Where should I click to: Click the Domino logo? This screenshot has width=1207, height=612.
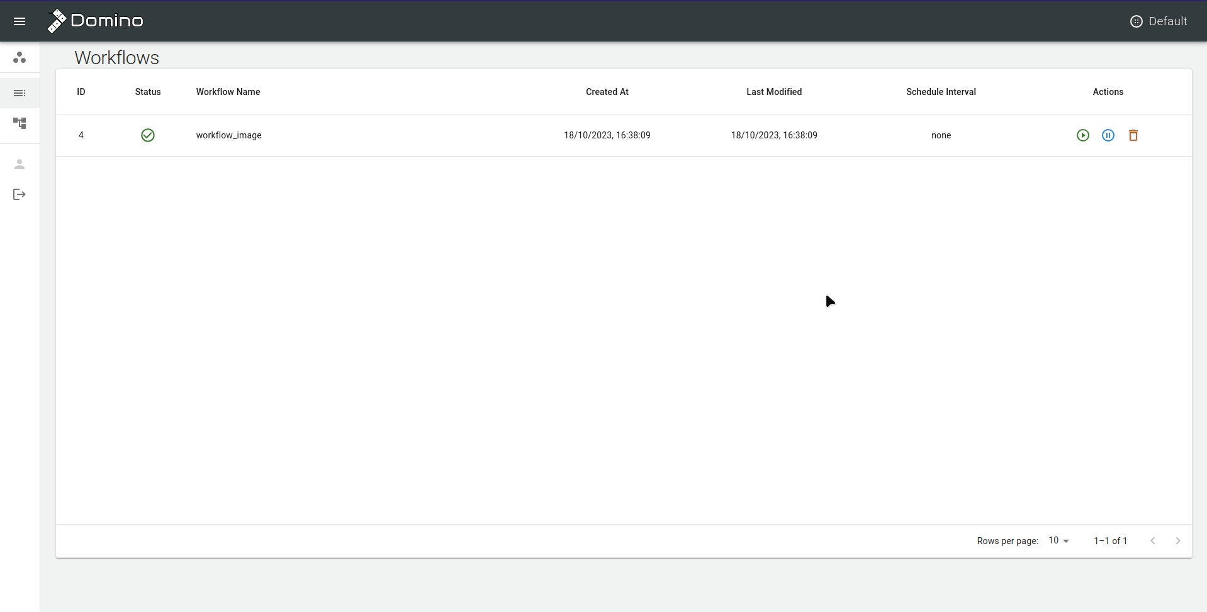95,21
